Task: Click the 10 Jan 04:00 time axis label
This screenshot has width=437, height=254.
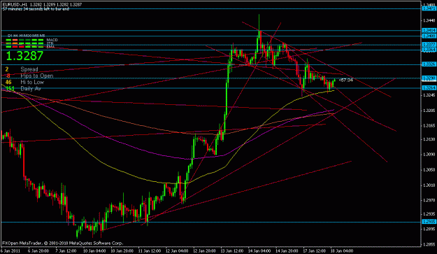Action: click(94, 251)
